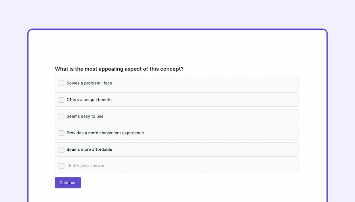Check the 'Offers a unique benefit' checkbox
This screenshot has width=355, height=202.
(x=61, y=99)
